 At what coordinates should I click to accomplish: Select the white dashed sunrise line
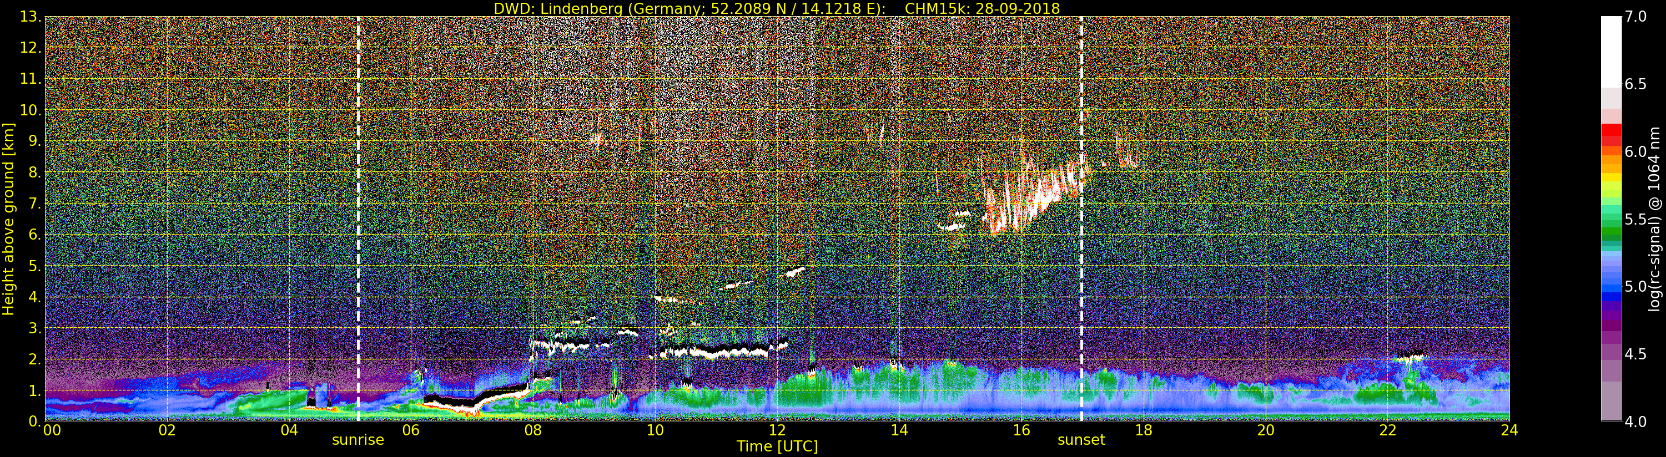pos(358,219)
